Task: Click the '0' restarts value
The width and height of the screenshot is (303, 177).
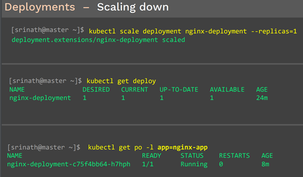Action: (221, 164)
